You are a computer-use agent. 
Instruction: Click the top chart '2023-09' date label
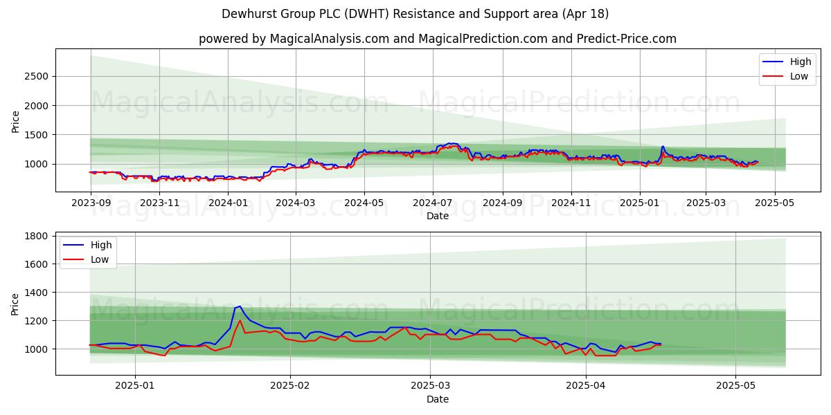[x=91, y=203]
